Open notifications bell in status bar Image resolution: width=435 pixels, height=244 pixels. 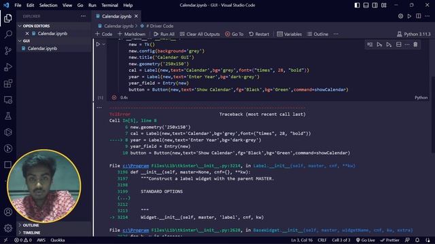(x=417, y=240)
